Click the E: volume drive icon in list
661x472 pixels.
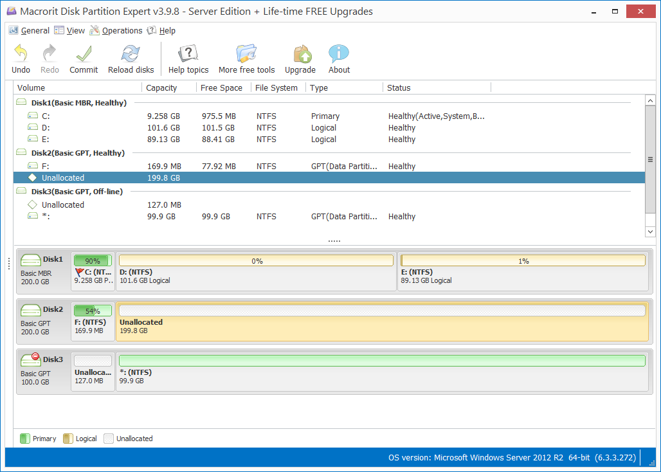pyautogui.click(x=32, y=139)
